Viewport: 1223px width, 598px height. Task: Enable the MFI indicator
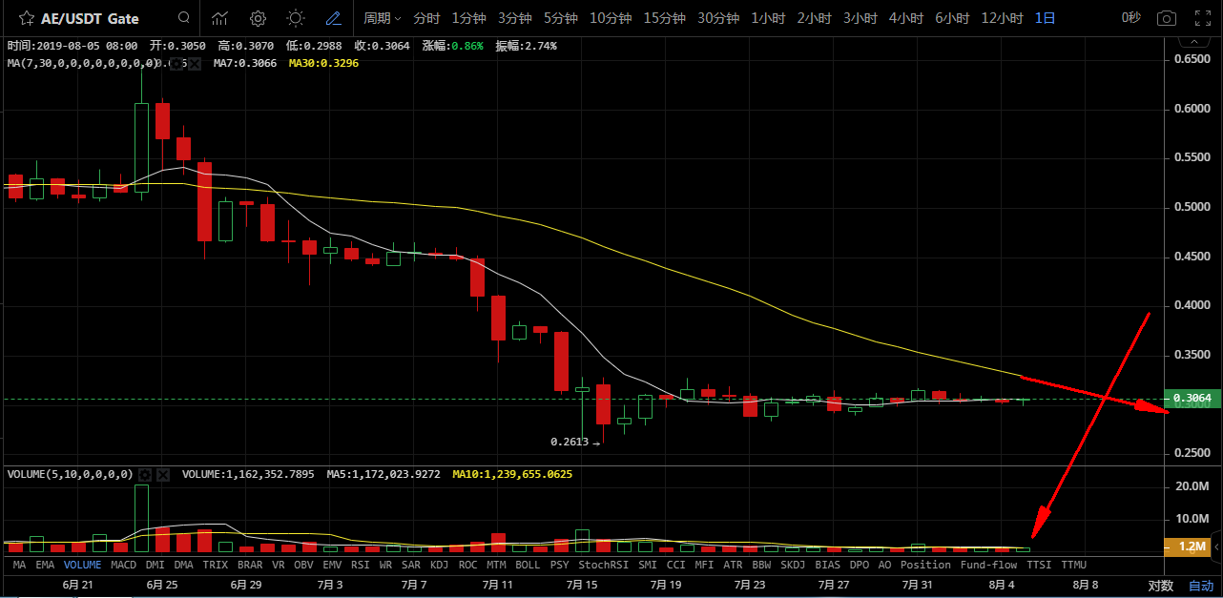(704, 565)
